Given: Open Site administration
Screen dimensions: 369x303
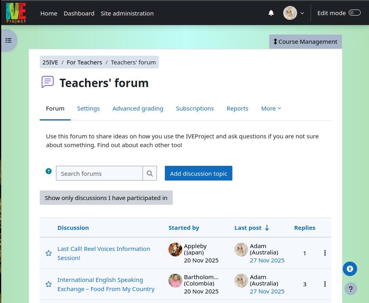Looking at the screenshot, I should 127,13.
